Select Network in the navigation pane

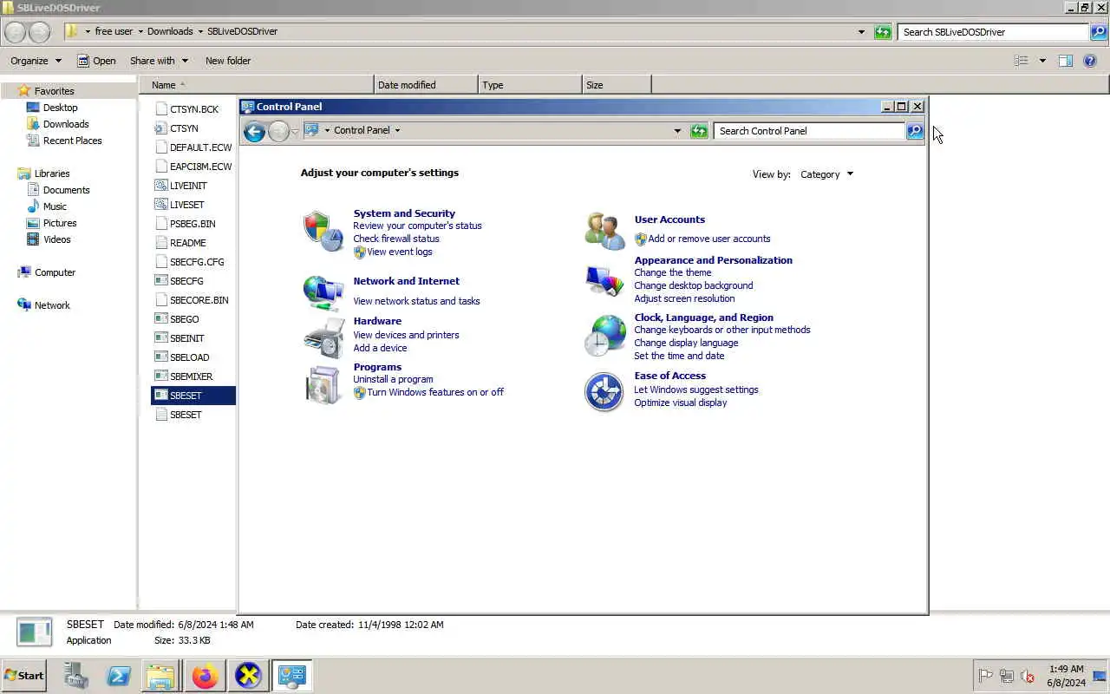52,305
